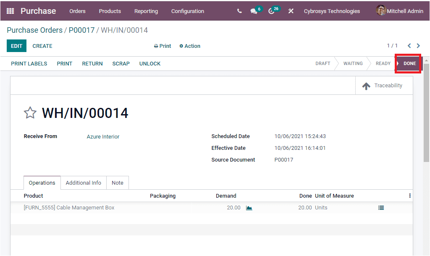Switch to the Additional Info tab
Image resolution: width=430 pixels, height=256 pixels.
click(x=83, y=183)
